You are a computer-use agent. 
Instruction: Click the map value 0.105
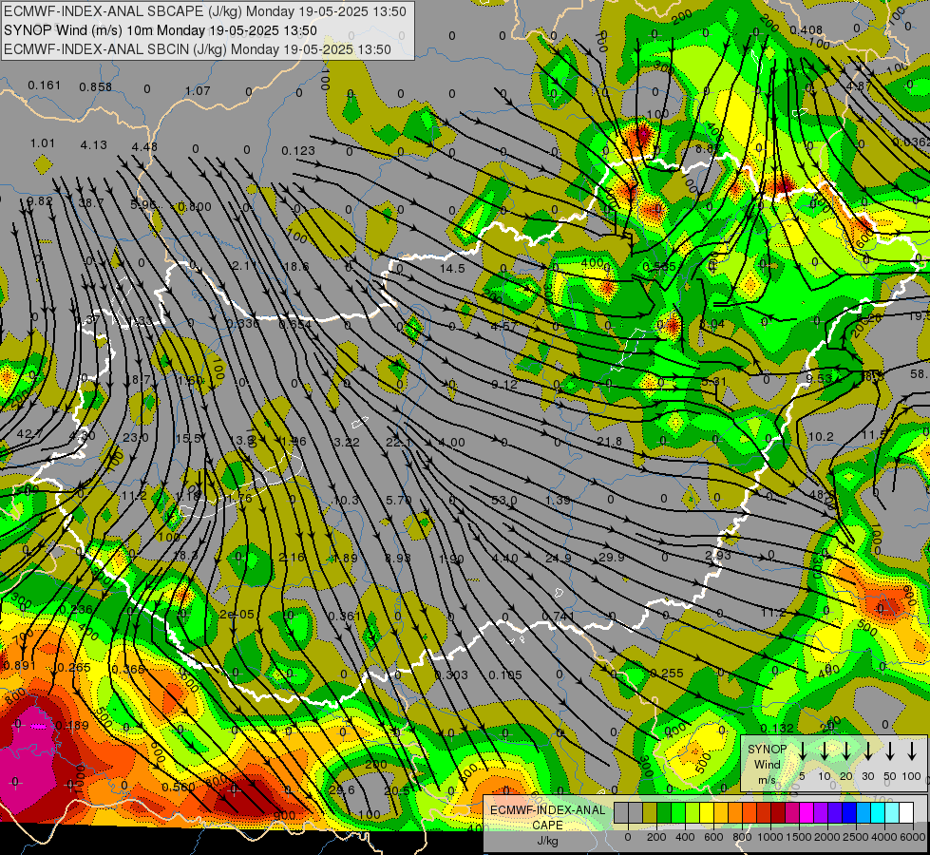coord(505,674)
